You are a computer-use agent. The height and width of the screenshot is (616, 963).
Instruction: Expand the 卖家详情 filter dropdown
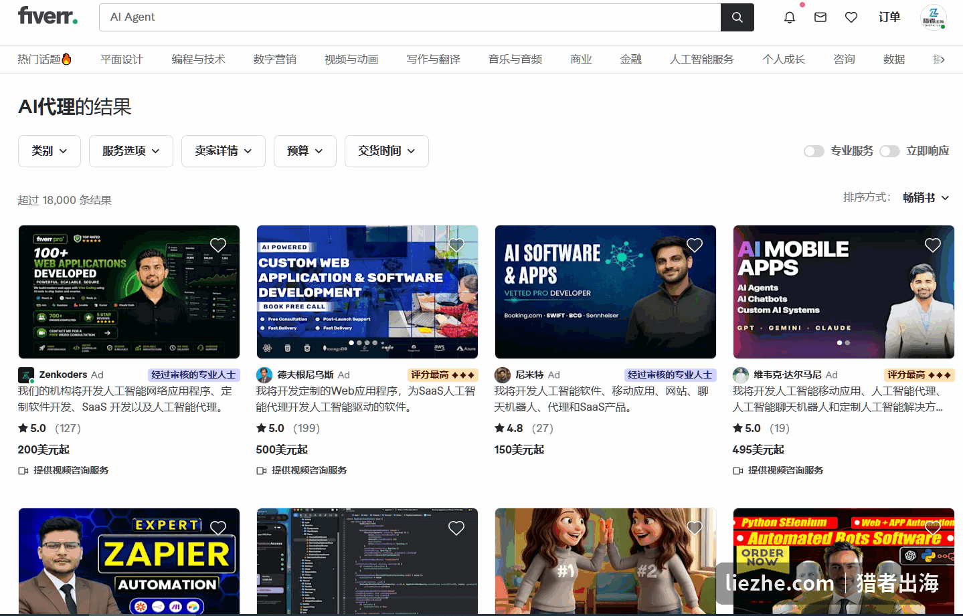tap(224, 151)
